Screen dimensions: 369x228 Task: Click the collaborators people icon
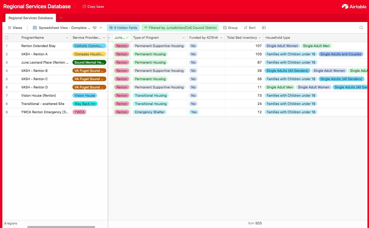click(95, 28)
